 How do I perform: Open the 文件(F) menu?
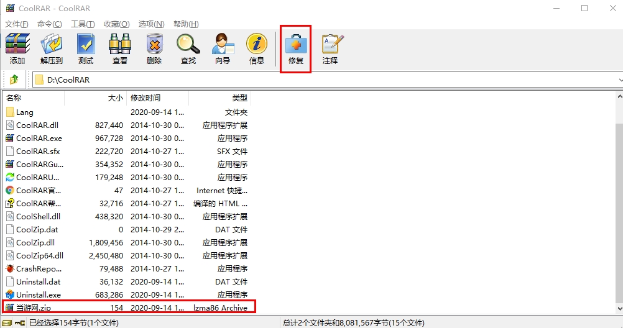point(17,24)
